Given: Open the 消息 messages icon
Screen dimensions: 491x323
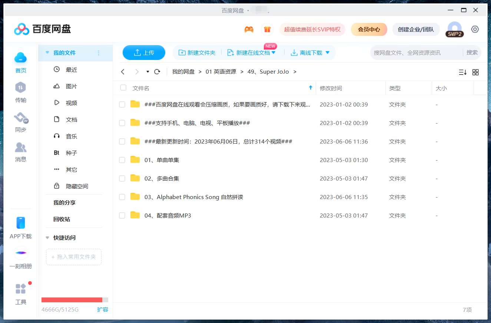Looking at the screenshot, I should [21, 148].
